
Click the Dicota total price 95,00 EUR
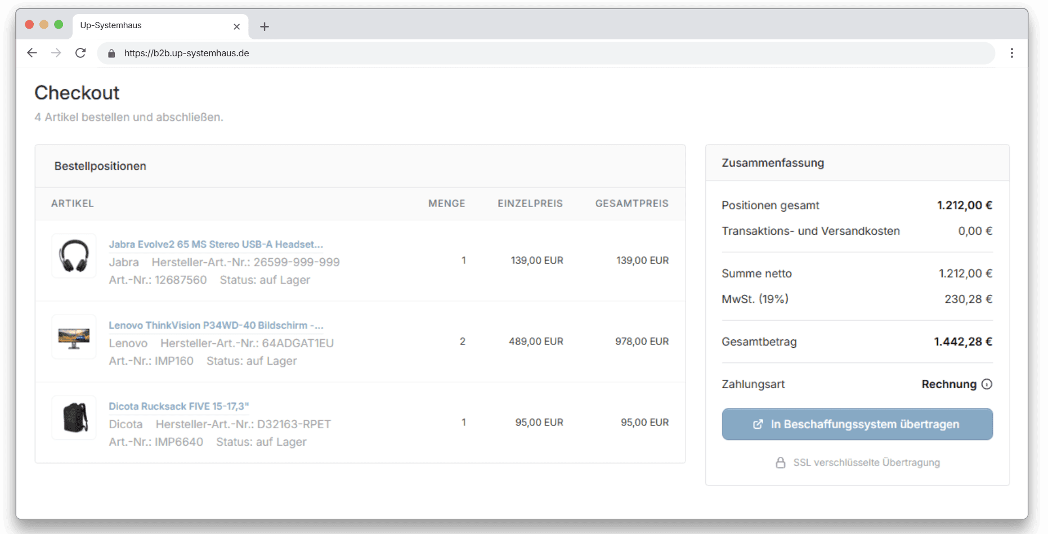tap(645, 423)
